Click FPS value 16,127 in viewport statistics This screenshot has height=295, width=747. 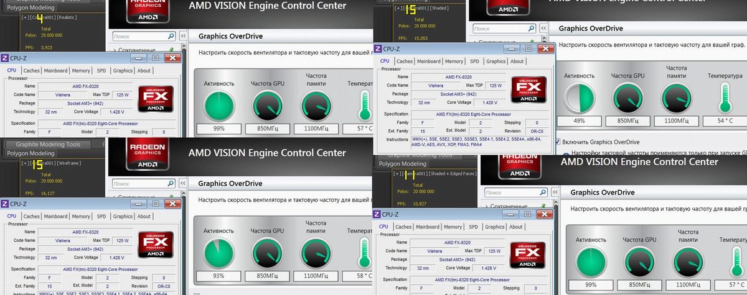pos(47,193)
